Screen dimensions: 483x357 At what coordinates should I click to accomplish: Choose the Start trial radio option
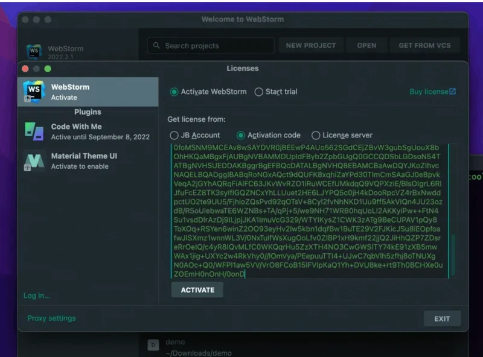[x=259, y=92]
